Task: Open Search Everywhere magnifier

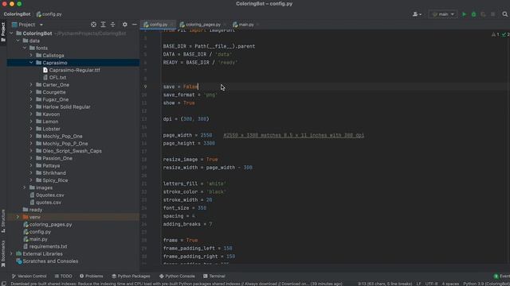Action: click(x=504, y=14)
